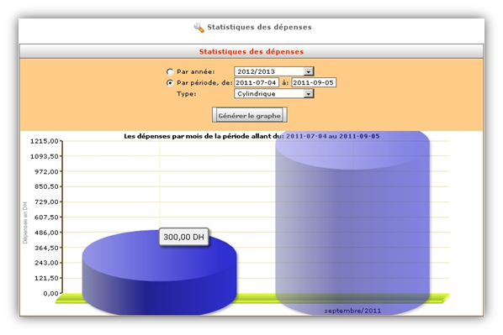Expand the Cylindrique type dropdown
This screenshot has width=503, height=335.
(x=274, y=93)
